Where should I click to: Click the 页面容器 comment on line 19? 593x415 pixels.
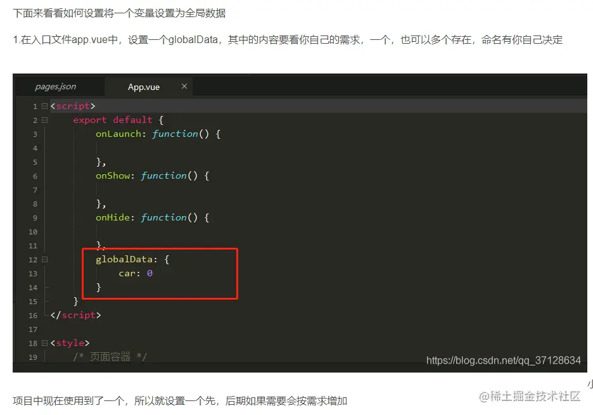click(x=110, y=356)
